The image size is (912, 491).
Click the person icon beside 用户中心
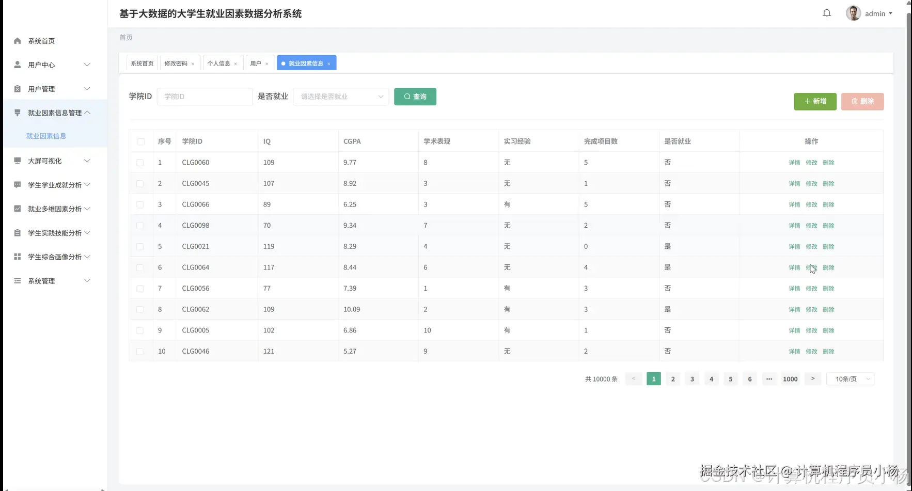click(x=18, y=65)
